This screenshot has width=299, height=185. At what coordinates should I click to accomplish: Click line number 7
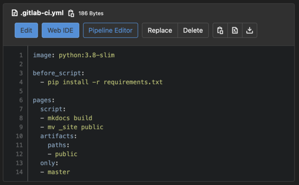click(21, 109)
